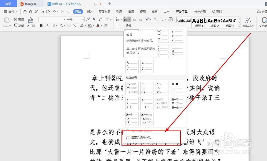Expand the styles gallery
The width and height of the screenshot is (267, 161).
click(239, 26)
